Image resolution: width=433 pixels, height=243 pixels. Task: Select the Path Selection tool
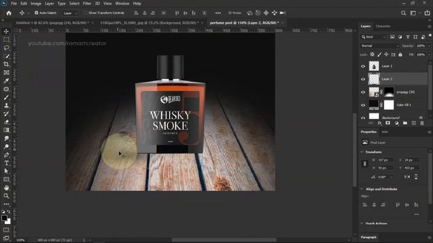pyautogui.click(x=6, y=171)
